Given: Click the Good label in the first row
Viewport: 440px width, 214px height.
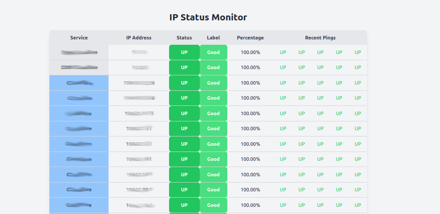Looking at the screenshot, I should (x=214, y=52).
